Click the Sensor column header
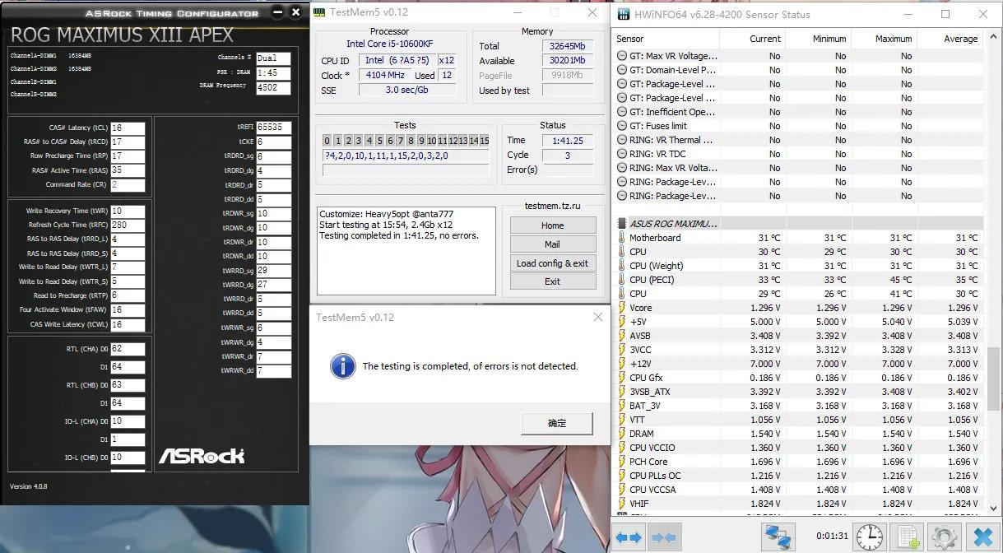The width and height of the screenshot is (1003, 553). [x=666, y=39]
